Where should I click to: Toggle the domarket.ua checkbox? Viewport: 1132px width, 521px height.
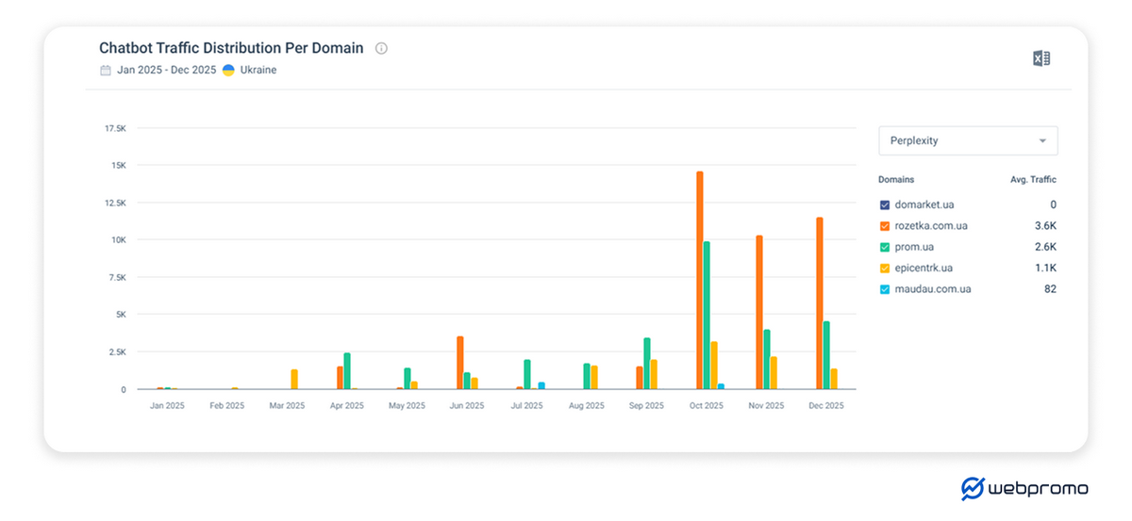pyautogui.click(x=884, y=204)
